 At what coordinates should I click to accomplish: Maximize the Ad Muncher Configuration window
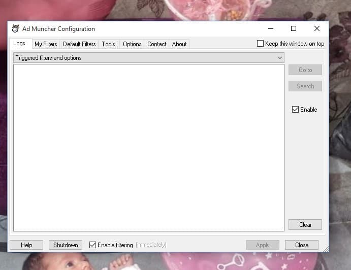pyautogui.click(x=294, y=28)
